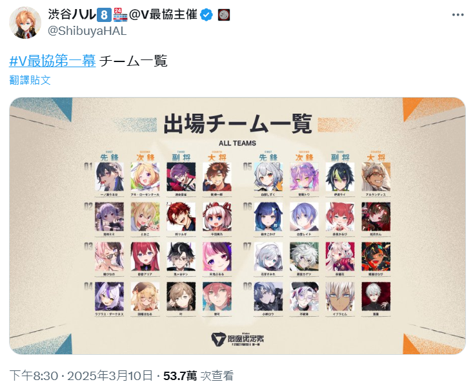The image size is (475, 382).
Task: Click 翻譯貼文 to translate the post
Action: (30, 80)
